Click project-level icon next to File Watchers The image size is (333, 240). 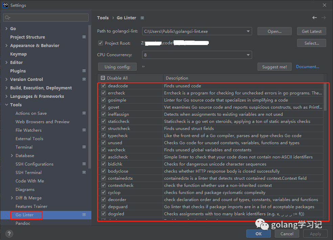84,130
